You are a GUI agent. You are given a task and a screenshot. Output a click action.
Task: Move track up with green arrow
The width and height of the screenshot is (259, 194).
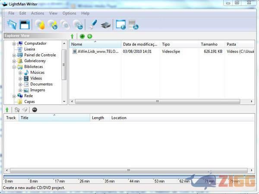[7, 110]
